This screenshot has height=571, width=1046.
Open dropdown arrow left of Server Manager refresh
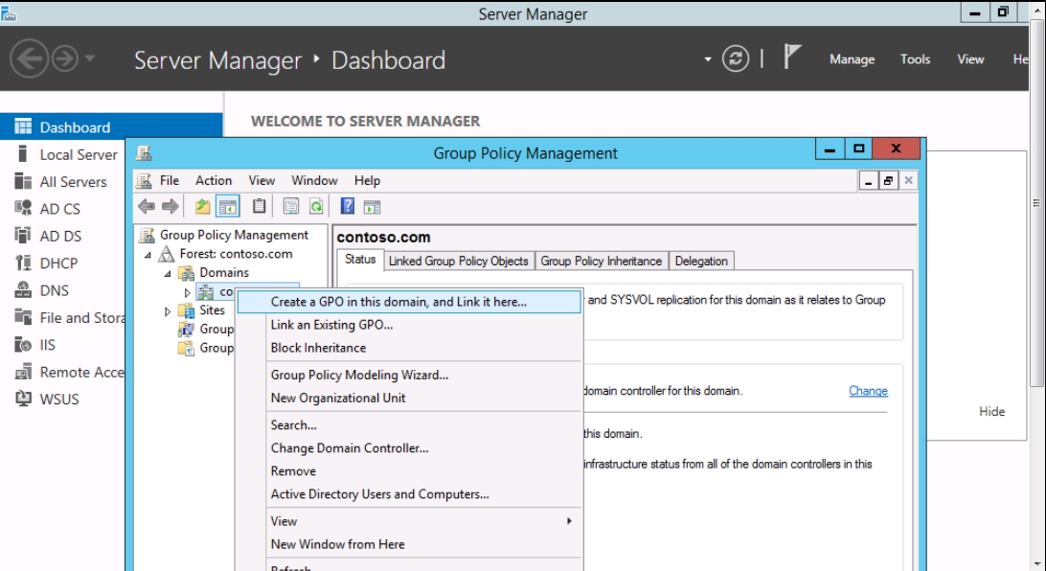707,59
